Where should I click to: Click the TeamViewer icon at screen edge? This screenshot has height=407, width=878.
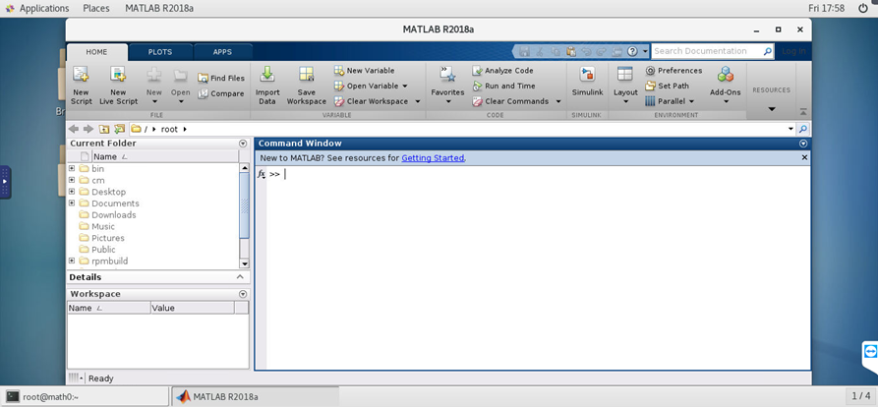[x=869, y=352]
